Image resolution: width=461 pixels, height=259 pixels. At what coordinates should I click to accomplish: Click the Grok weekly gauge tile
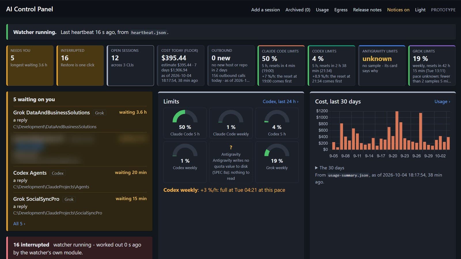pyautogui.click(x=277, y=162)
